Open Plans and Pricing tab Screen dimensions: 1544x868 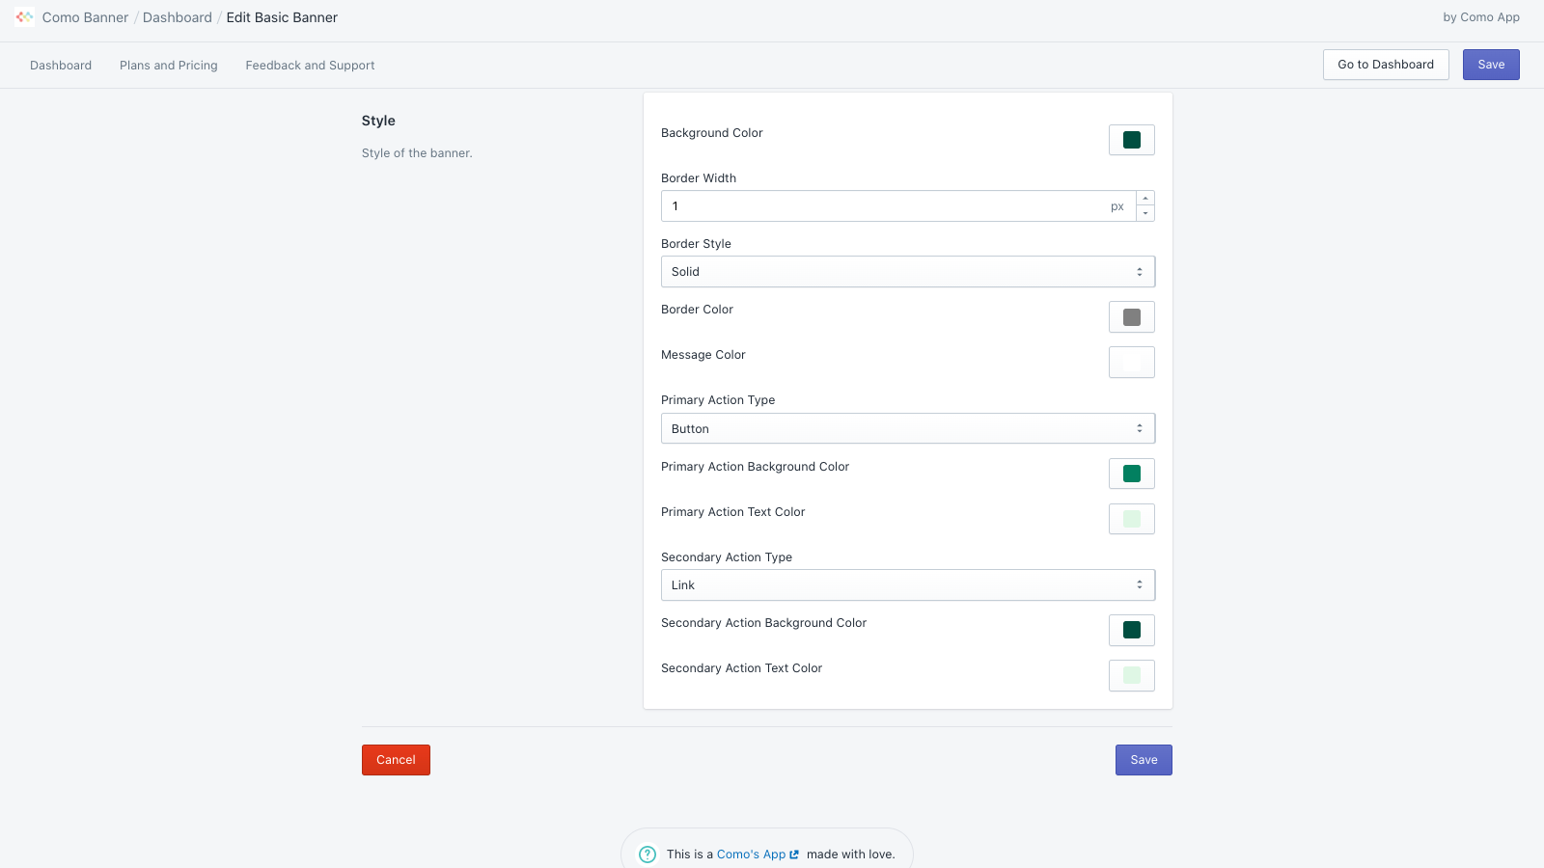pyautogui.click(x=169, y=66)
